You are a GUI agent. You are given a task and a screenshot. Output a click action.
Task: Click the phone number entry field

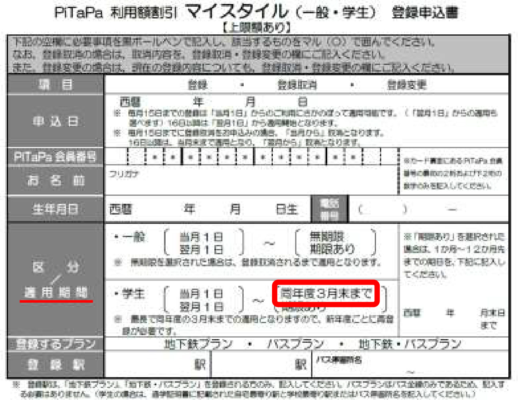tap(428, 209)
